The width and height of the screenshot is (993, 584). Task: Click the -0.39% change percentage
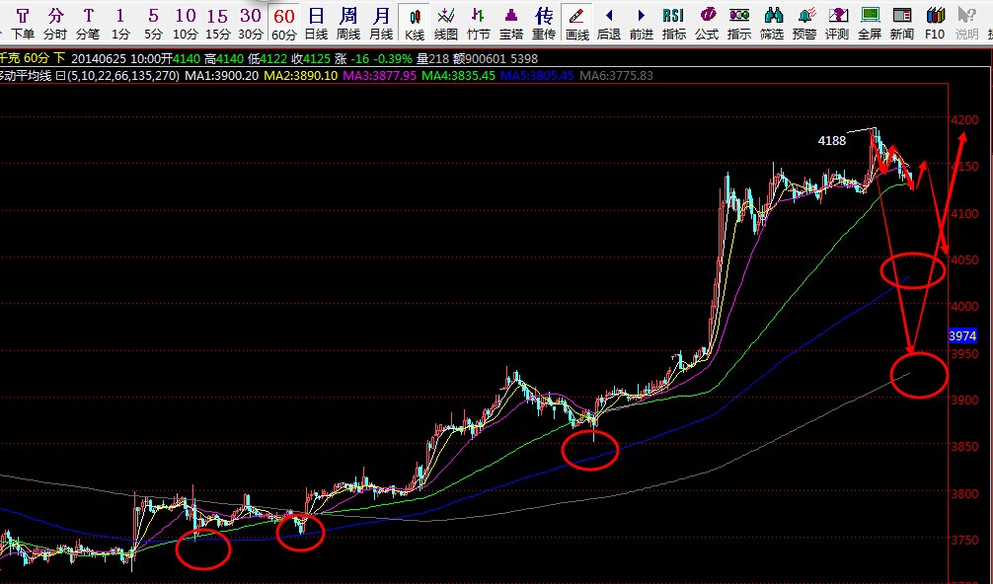(x=393, y=59)
